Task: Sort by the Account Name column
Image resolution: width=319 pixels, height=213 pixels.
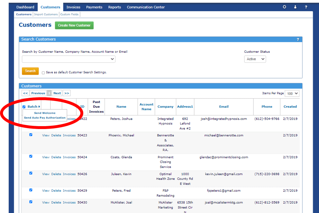Action: (x=146, y=107)
